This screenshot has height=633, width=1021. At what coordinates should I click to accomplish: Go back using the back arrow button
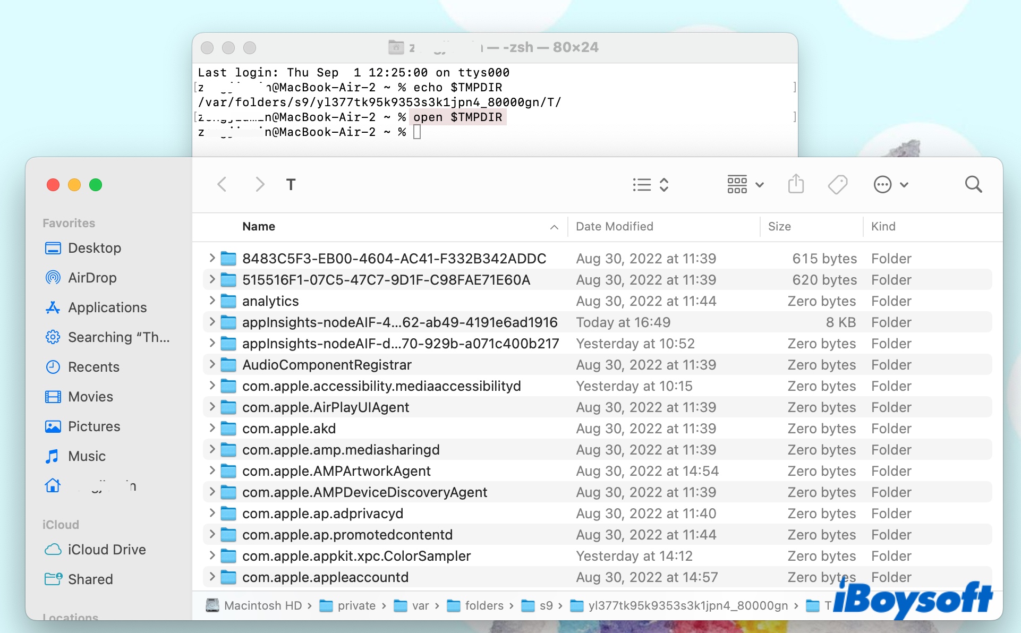click(223, 184)
